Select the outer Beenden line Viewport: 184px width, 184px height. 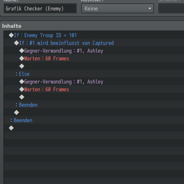pyautogui.click(x=94, y=120)
